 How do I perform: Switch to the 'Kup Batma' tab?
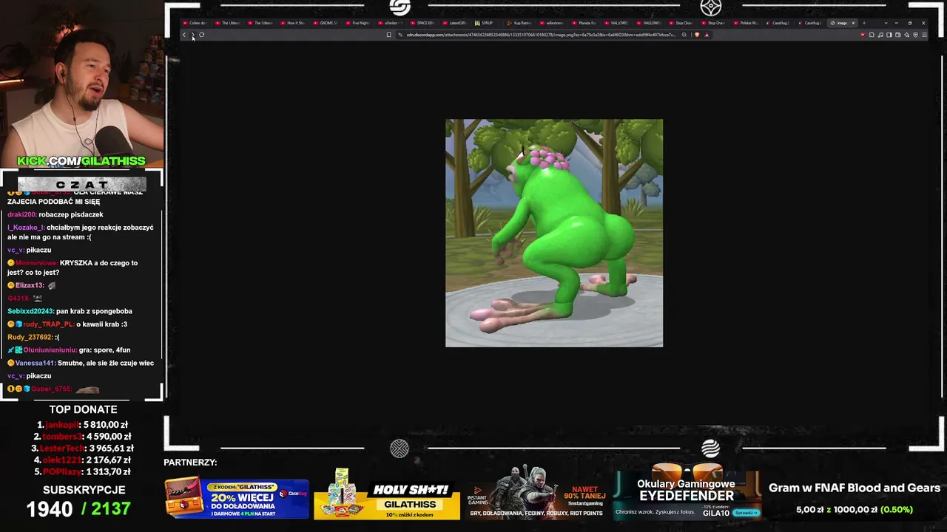tap(522, 23)
